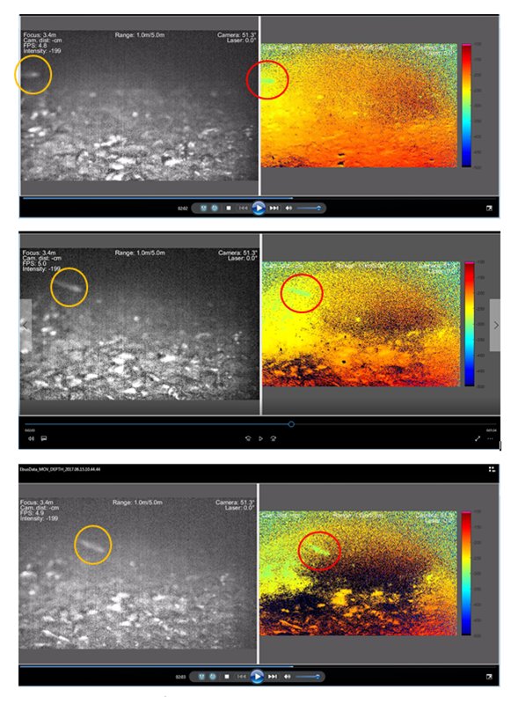Stop playback in the top player
The image size is (511, 704).
(x=229, y=209)
